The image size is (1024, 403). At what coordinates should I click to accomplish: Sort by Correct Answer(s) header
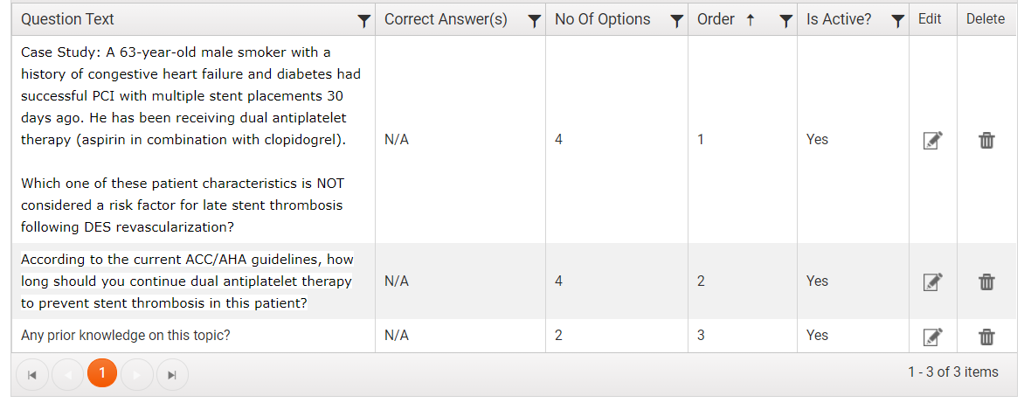click(446, 19)
